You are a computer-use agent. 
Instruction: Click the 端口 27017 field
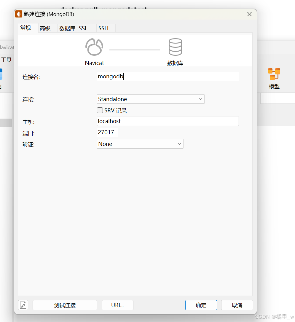point(107,133)
